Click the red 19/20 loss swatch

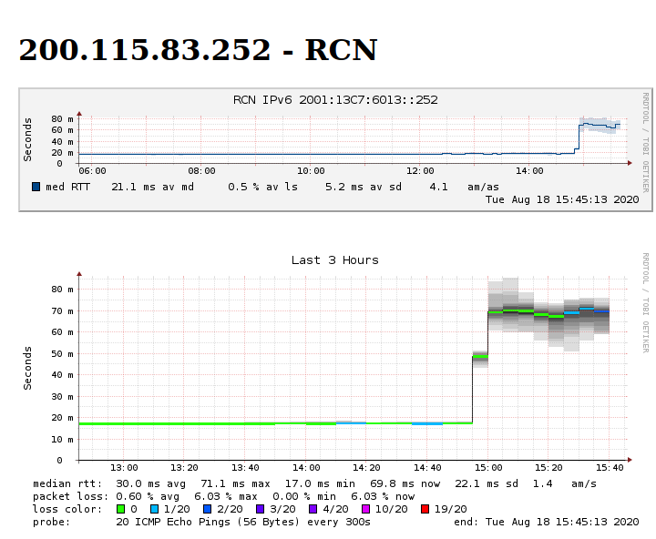424,509
